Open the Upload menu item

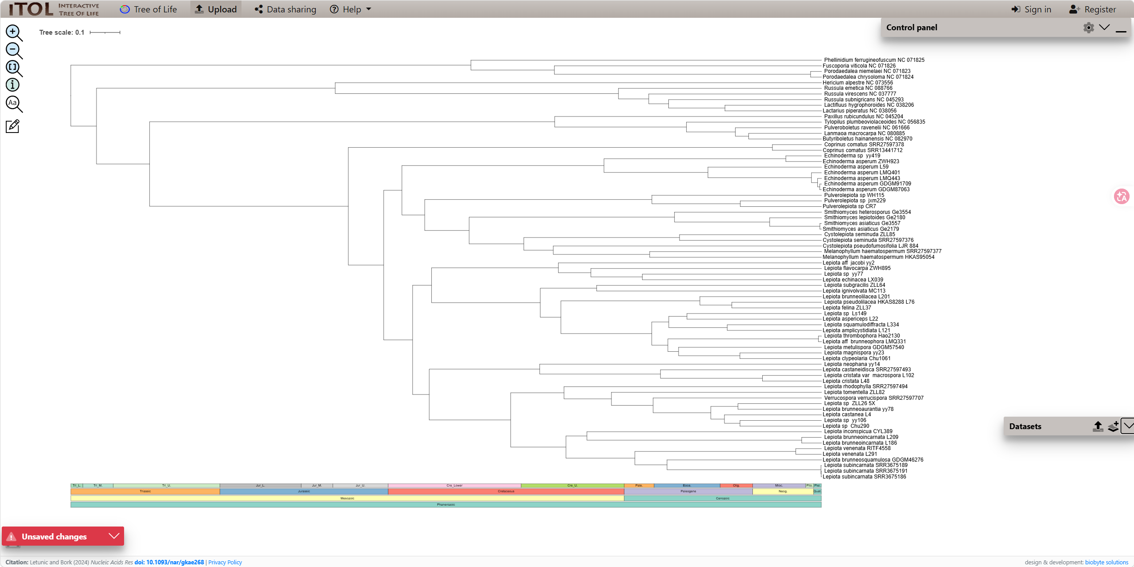[x=216, y=9]
